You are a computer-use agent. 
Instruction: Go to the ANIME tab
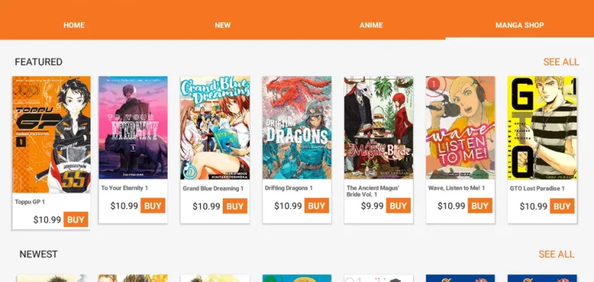click(371, 25)
